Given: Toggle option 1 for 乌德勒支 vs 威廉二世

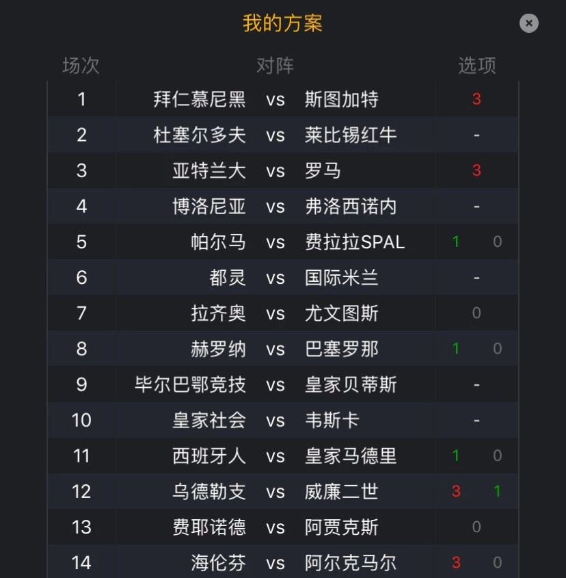Looking at the screenshot, I should coord(497,491).
